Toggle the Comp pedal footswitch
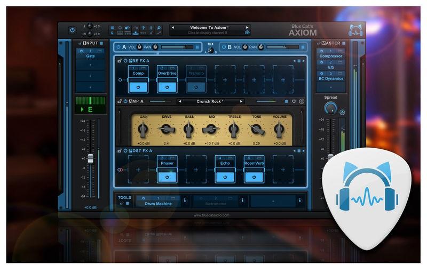Viewport: 427px width, 265px height. [x=138, y=87]
